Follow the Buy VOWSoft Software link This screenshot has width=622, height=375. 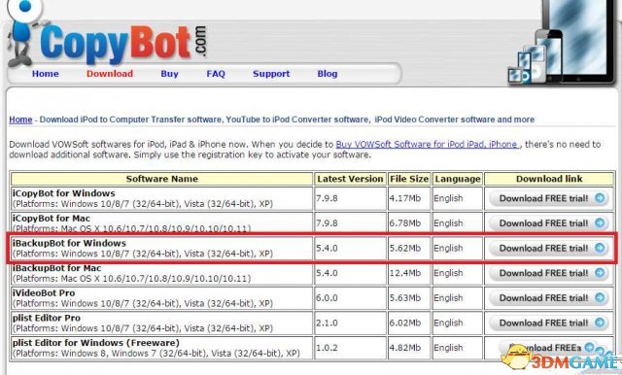427,145
